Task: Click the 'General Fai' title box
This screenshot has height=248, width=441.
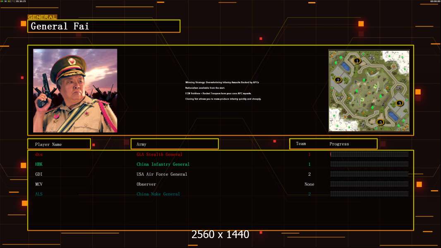Action: (x=104, y=26)
